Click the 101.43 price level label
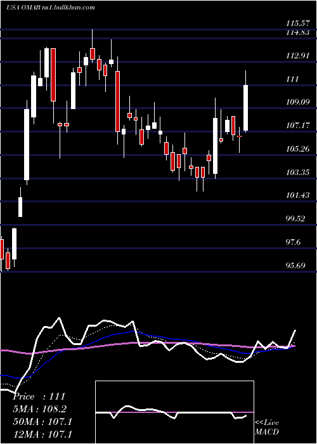317x444 pixels. [297, 195]
